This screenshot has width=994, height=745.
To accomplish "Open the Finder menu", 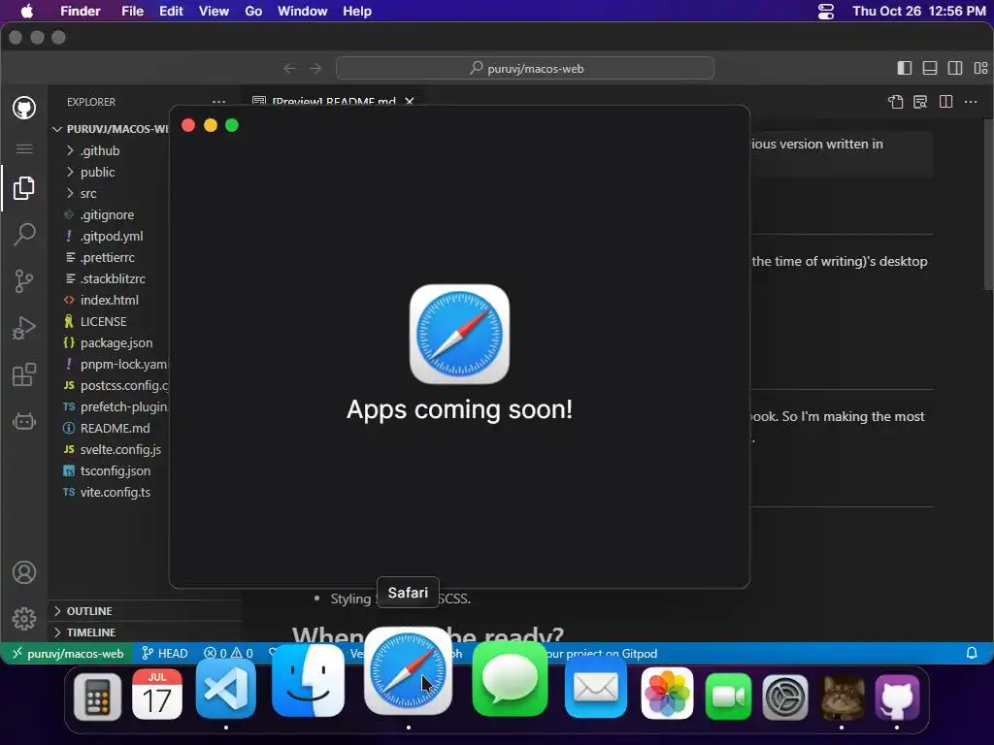I will (80, 11).
